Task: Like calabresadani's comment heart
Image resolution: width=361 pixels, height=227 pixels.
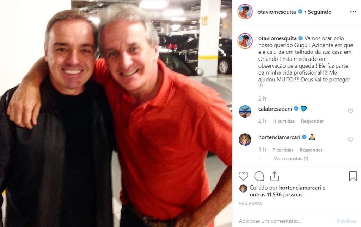Action: coord(350,111)
